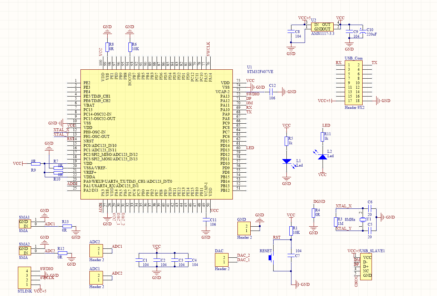Image resolution: width=437 pixels, height=296 pixels.
Task: Select the LED symbol L1
Action: click(x=286, y=161)
